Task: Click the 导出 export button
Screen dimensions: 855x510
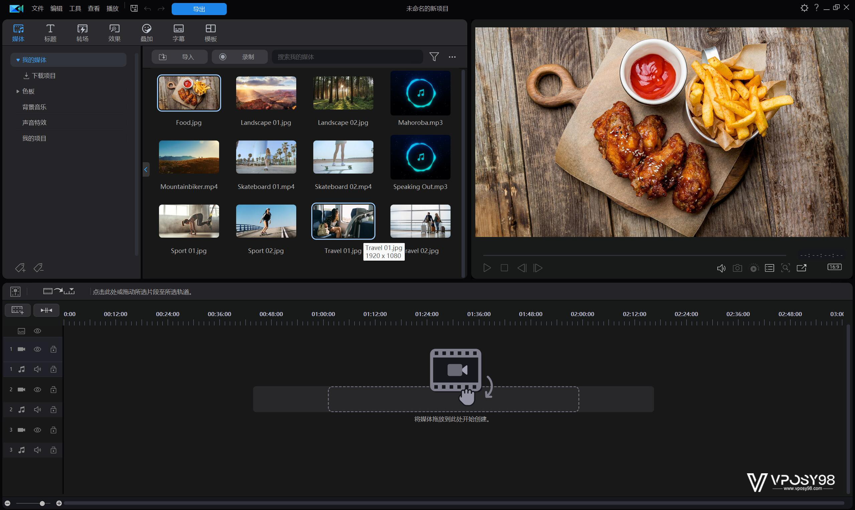Action: click(x=199, y=9)
